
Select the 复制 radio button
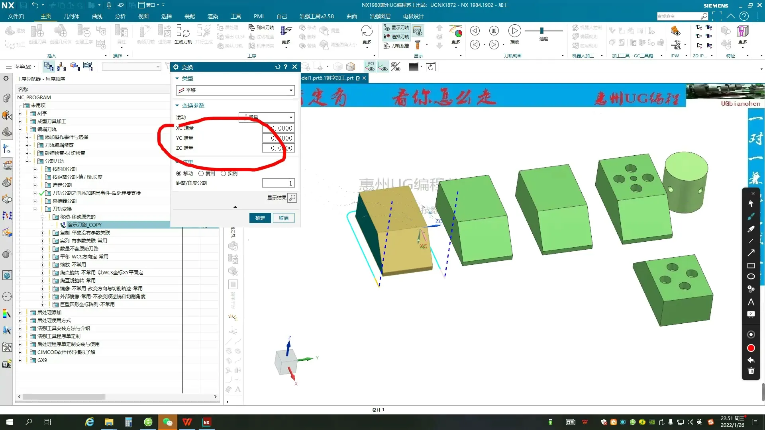click(201, 174)
